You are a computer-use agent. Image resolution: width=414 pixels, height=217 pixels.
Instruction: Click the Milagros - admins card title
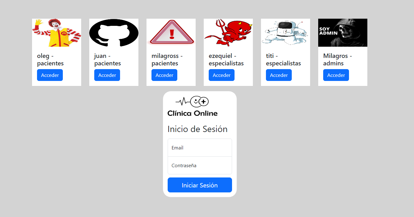click(337, 59)
